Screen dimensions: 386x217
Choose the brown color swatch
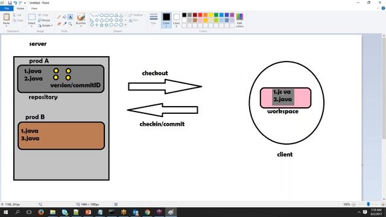click(195, 20)
